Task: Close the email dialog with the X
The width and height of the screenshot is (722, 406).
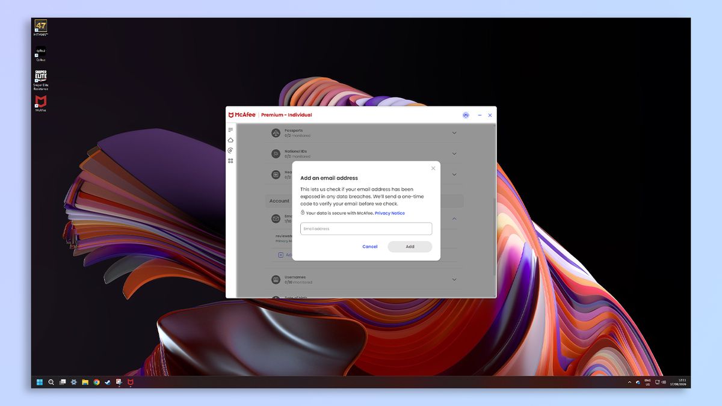Action: click(x=433, y=168)
